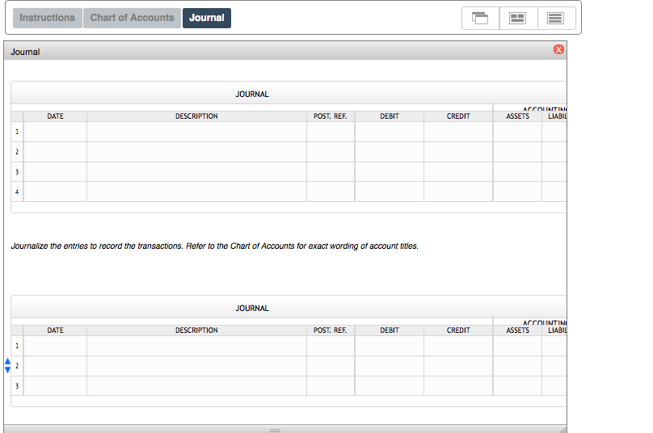Click the Description cell in top journal row 3
653x433 pixels.
coord(196,171)
